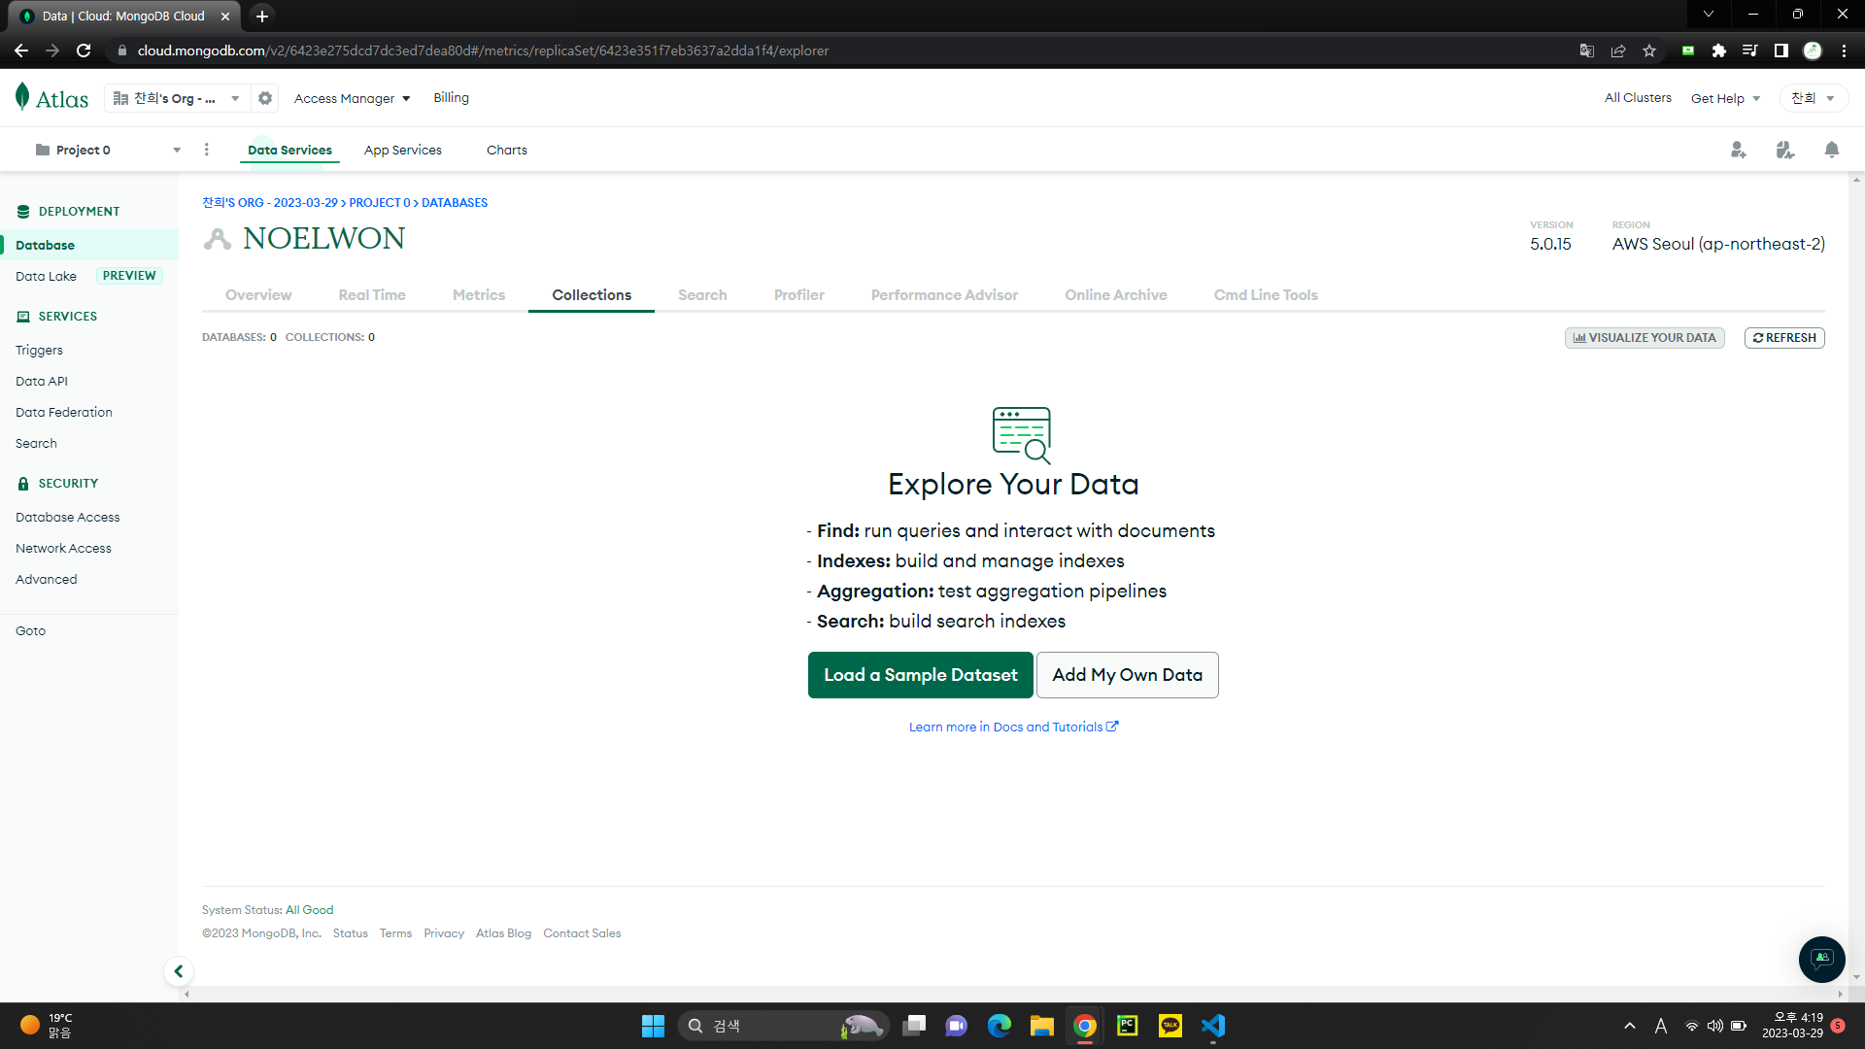Viewport: 1865px width, 1049px height.
Task: Expand the Get Help dropdown
Action: tap(1725, 98)
